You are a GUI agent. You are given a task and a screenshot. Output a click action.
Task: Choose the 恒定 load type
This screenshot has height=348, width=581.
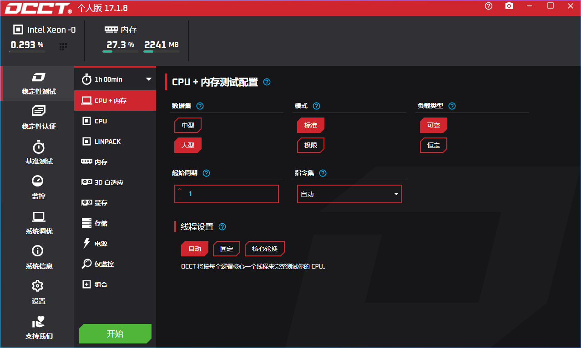434,145
